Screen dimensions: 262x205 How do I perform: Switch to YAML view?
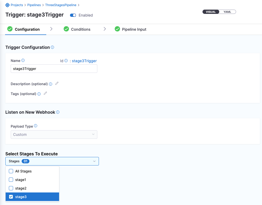[227, 12]
